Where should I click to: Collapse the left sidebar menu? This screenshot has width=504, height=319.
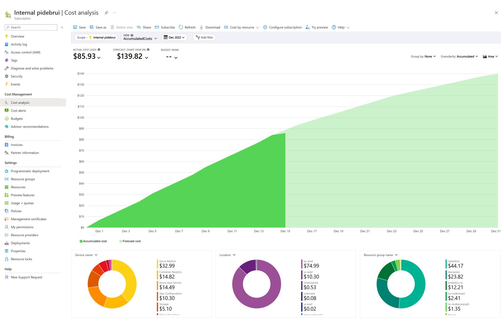click(62, 27)
